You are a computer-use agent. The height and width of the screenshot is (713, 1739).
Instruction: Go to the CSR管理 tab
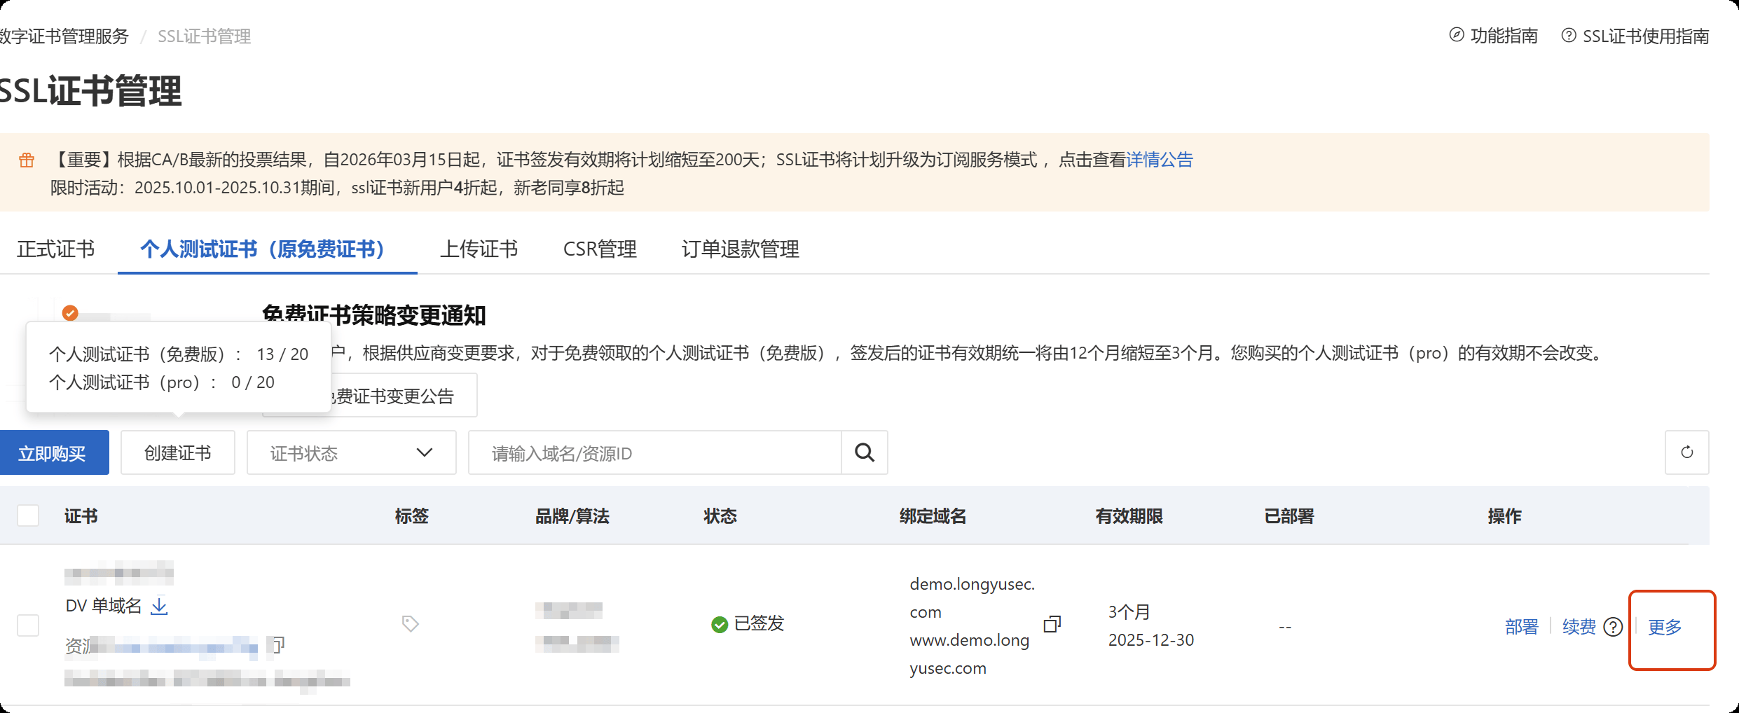(x=600, y=249)
